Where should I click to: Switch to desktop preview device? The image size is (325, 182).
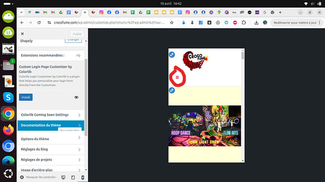coord(63,177)
